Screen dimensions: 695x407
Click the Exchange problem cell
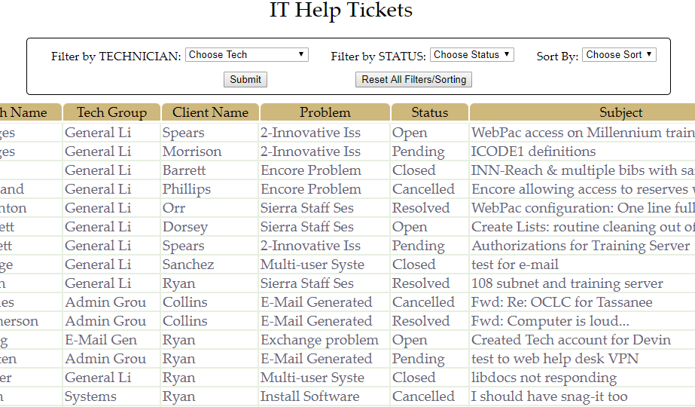319,340
